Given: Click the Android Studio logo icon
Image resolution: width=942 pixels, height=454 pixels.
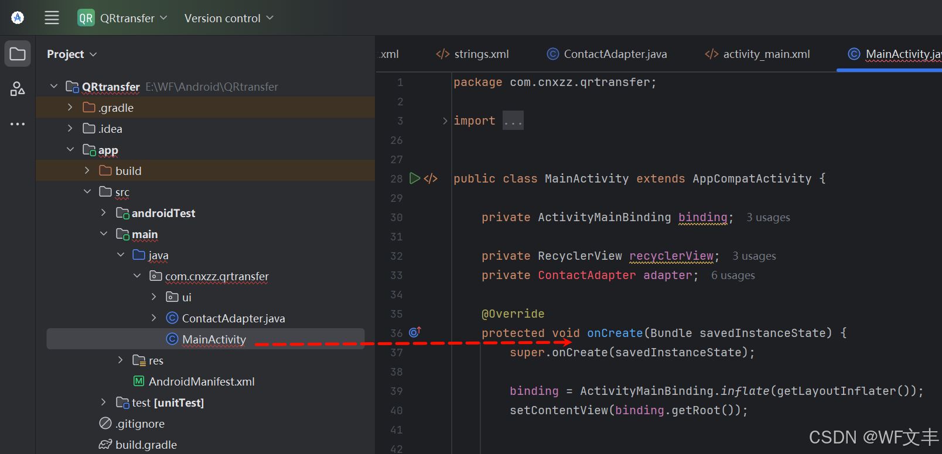Looking at the screenshot, I should [x=18, y=18].
